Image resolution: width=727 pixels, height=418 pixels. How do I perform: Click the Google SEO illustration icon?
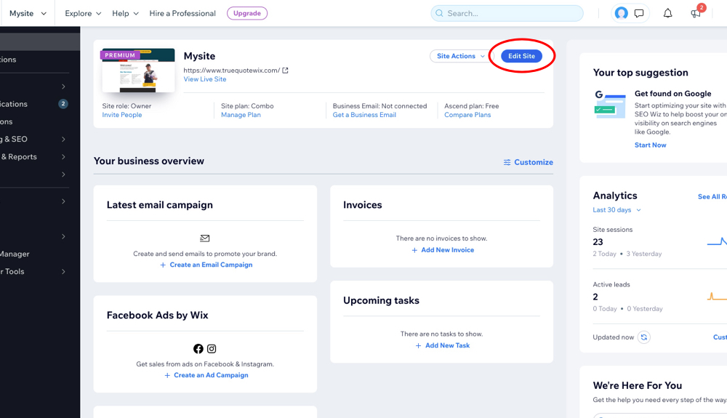[610, 104]
